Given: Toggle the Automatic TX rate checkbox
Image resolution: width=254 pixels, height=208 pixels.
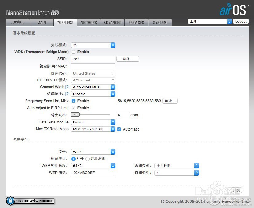Looking at the screenshot, I should click(119, 129).
